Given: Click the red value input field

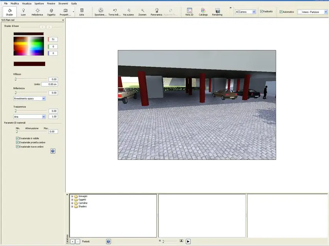Looking at the screenshot, I should [53, 39].
